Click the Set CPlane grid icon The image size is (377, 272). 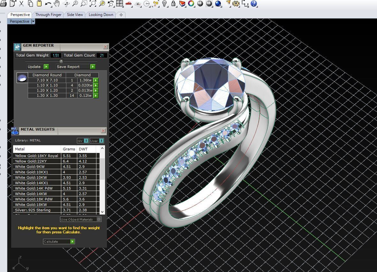coord(138,4)
